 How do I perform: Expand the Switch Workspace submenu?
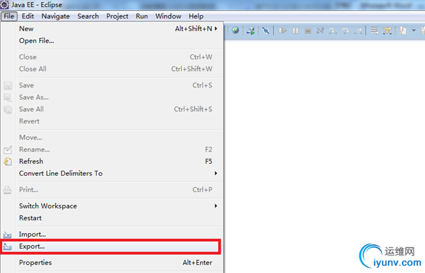(x=216, y=206)
